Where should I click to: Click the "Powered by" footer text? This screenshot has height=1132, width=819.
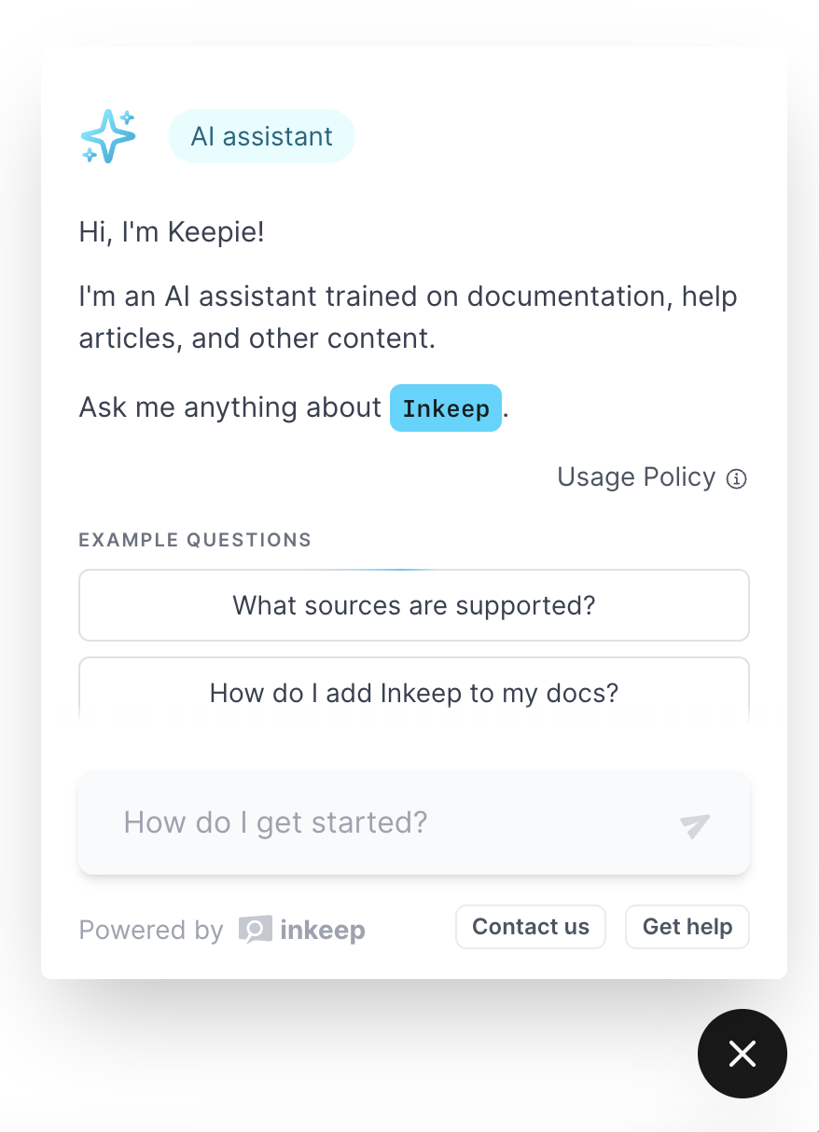(151, 931)
